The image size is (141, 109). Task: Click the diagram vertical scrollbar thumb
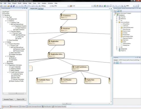[x=111, y=38]
